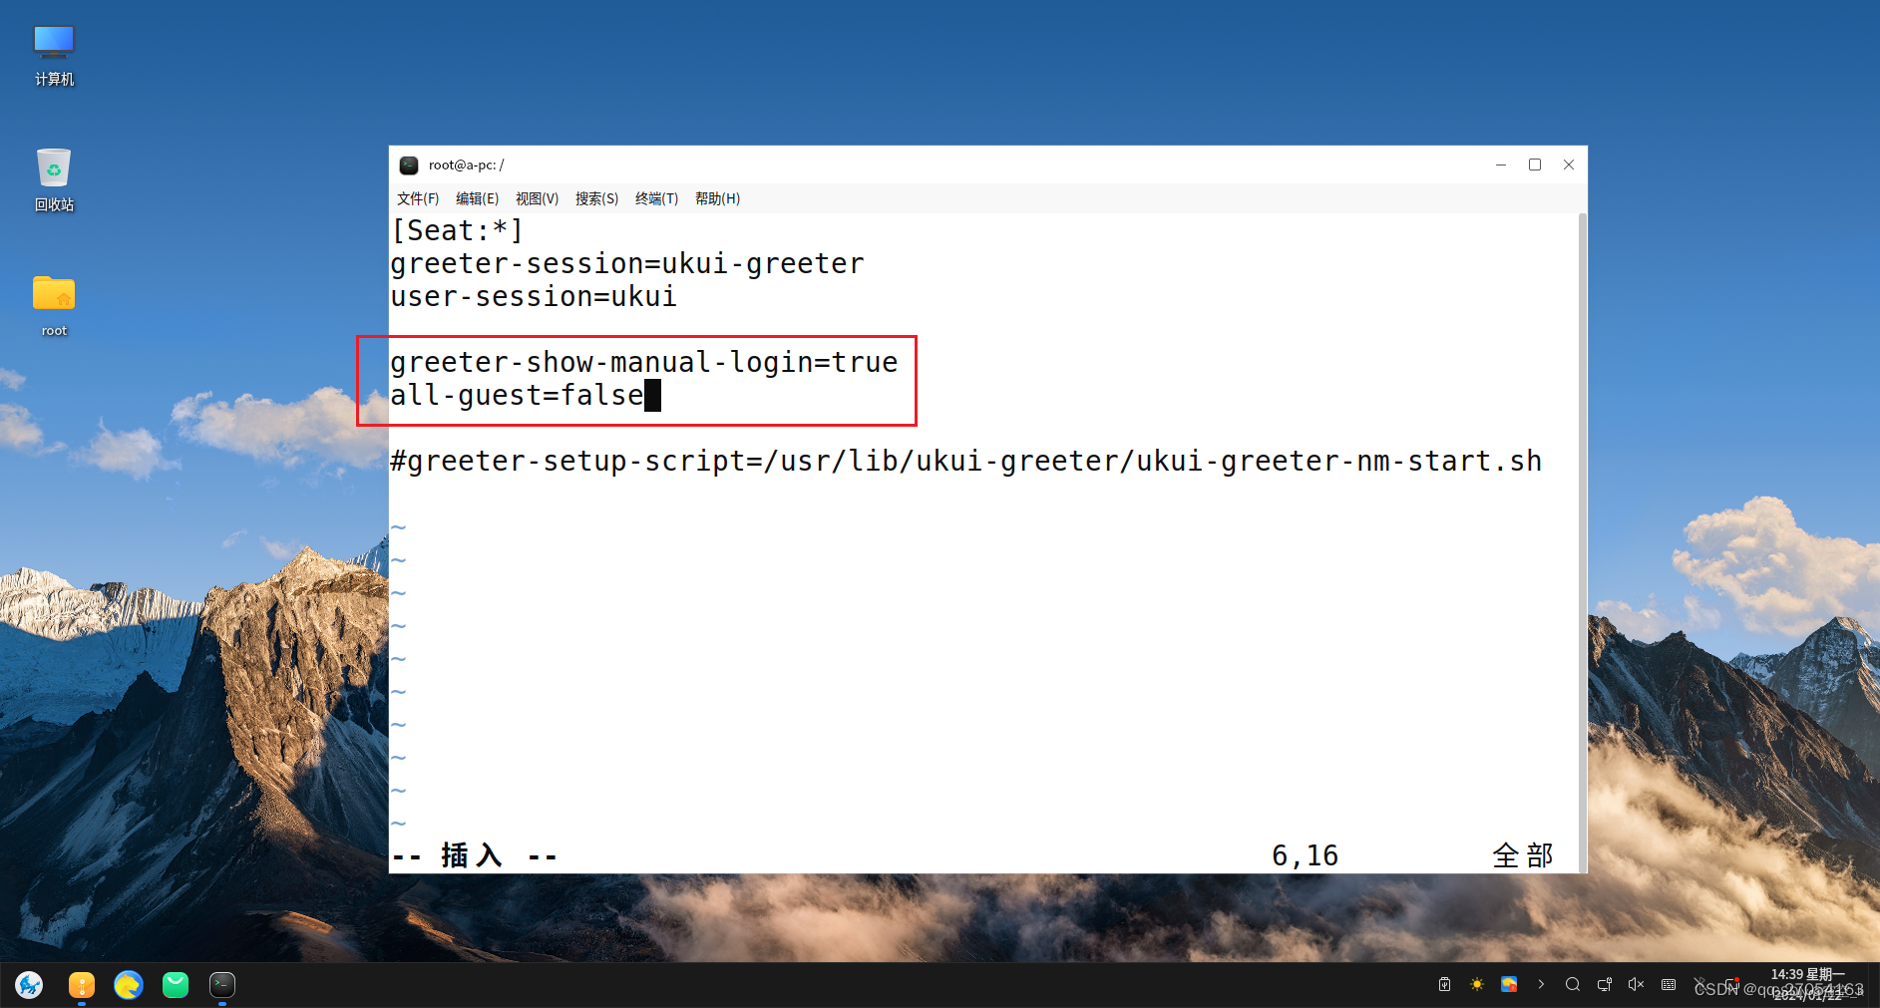The height and width of the screenshot is (1008, 1880).
Task: Open the 帮助(H) menu
Action: pyautogui.click(x=717, y=198)
